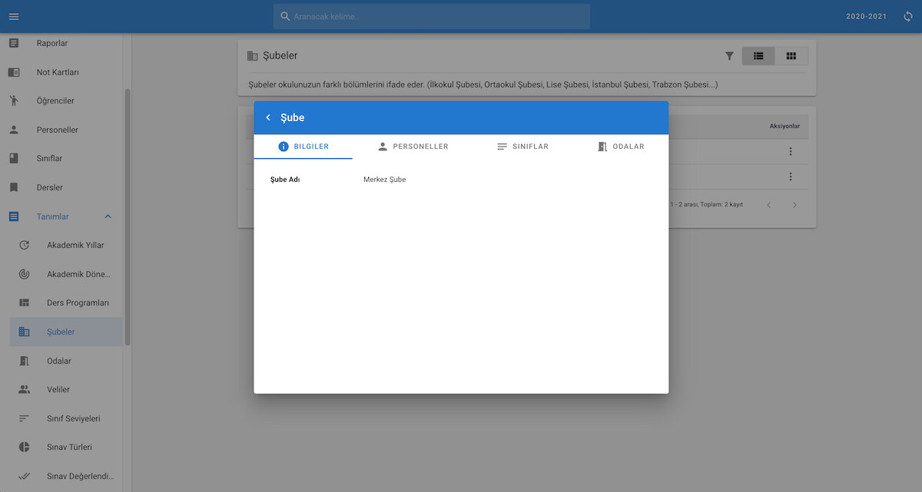The width and height of the screenshot is (922, 492).
Task: Switch to grid view layout
Action: tap(791, 56)
